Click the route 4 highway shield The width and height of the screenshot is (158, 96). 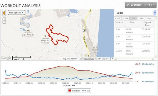pyautogui.click(x=84, y=30)
